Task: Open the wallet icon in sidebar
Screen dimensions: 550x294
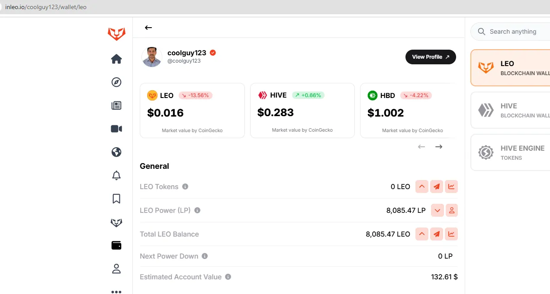Action: coord(116,246)
